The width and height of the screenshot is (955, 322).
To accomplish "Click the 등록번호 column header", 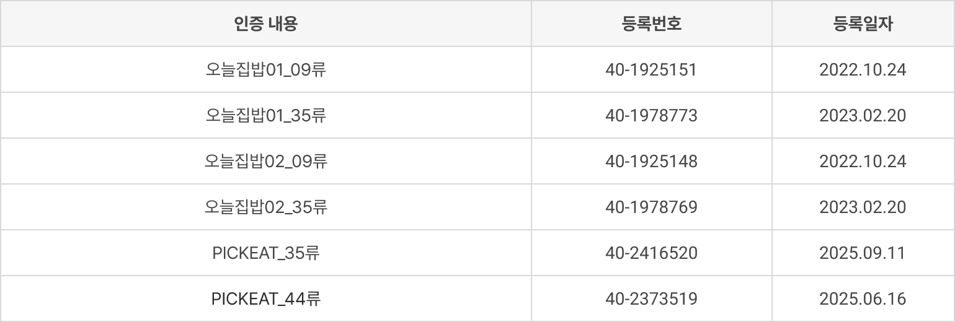I will (651, 24).
